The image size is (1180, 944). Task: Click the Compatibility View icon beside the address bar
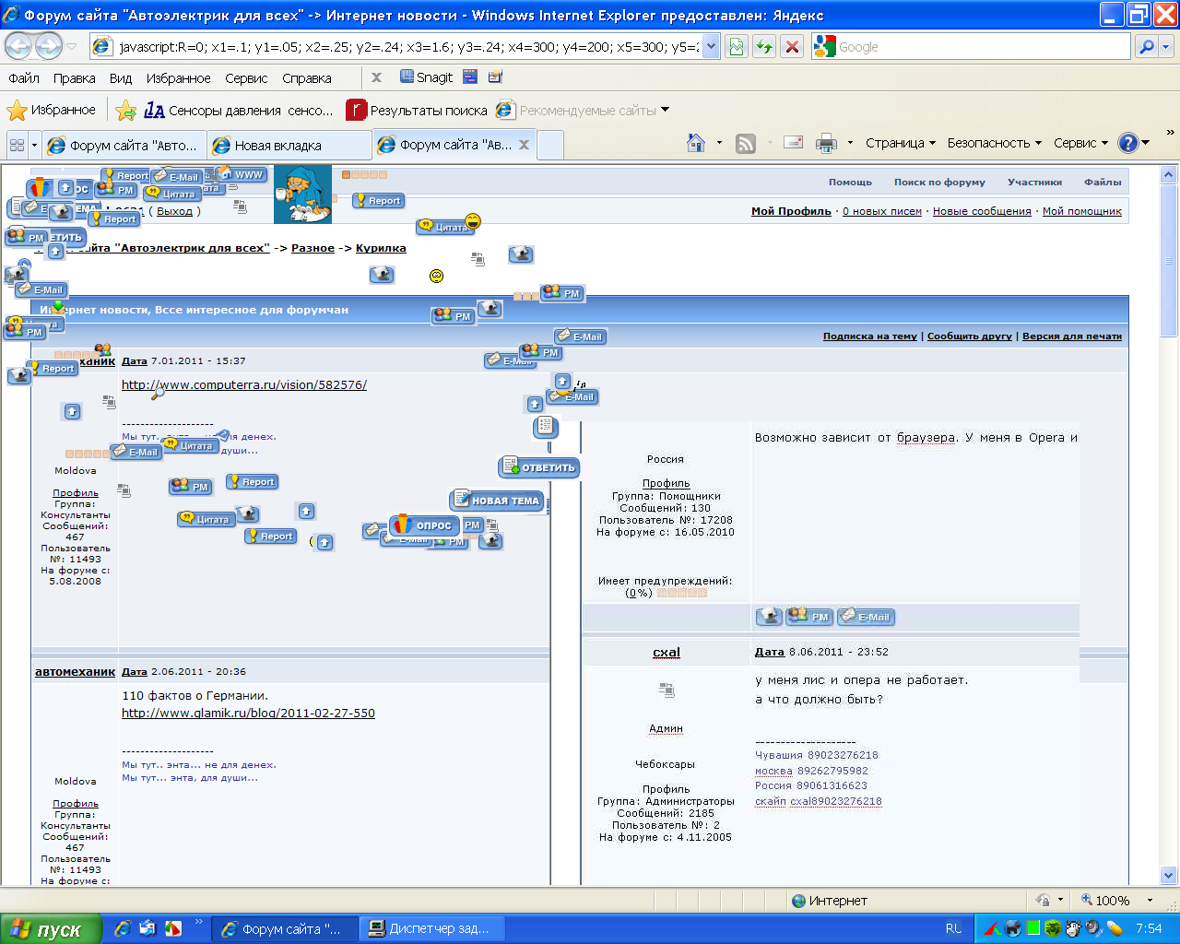(737, 46)
